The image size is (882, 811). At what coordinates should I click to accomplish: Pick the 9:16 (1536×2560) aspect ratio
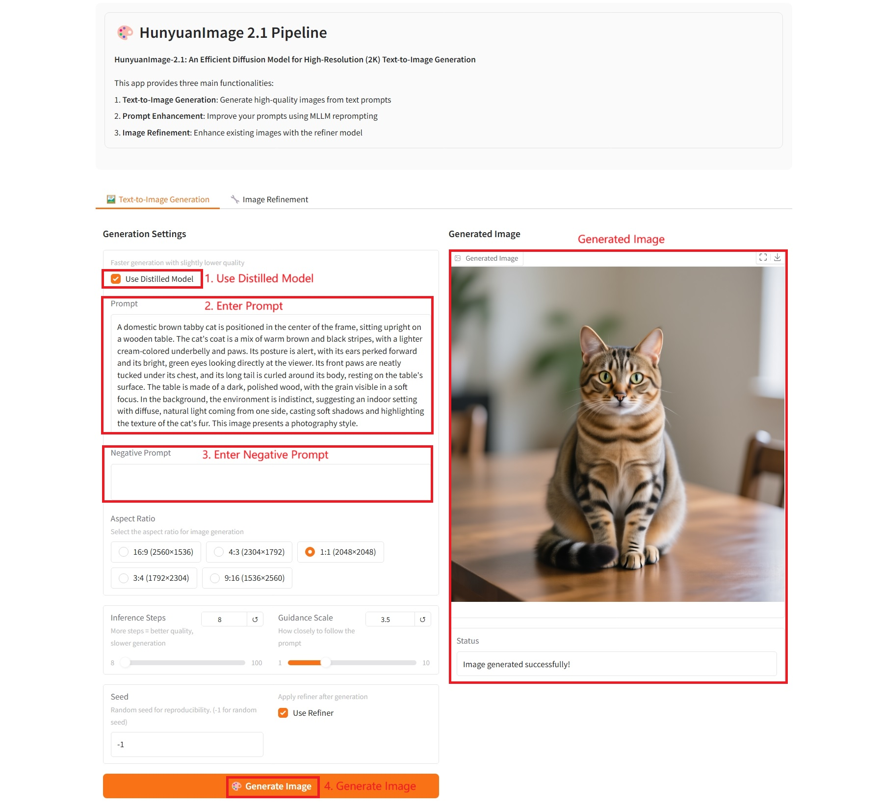coord(247,578)
